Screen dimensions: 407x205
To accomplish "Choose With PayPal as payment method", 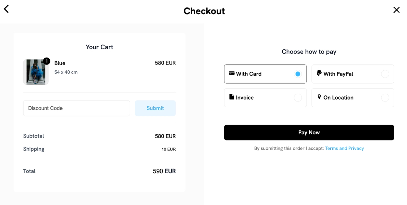I will click(353, 74).
